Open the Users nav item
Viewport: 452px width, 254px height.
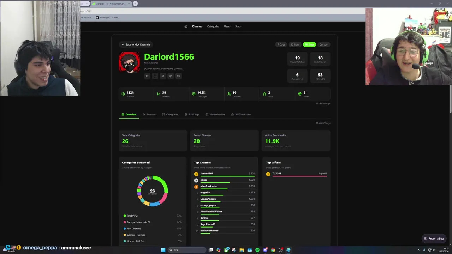(227, 26)
